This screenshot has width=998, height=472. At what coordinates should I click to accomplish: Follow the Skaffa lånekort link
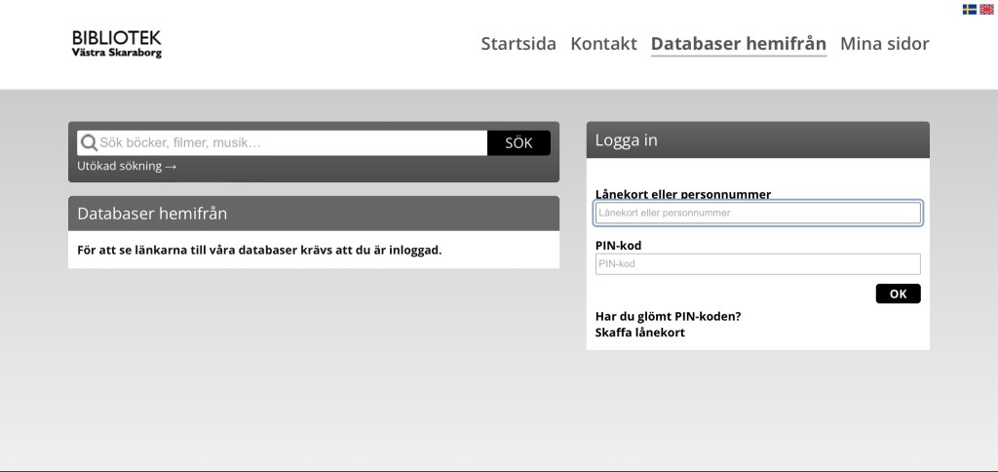coord(639,333)
